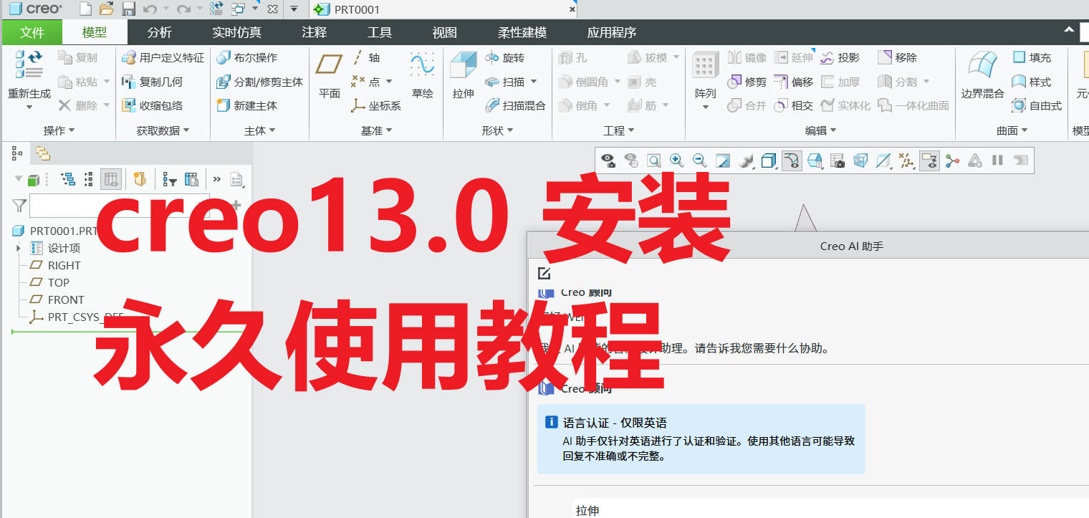Open the 获取数据 group dropdown
This screenshot has height=518, width=1089.
pyautogui.click(x=163, y=130)
